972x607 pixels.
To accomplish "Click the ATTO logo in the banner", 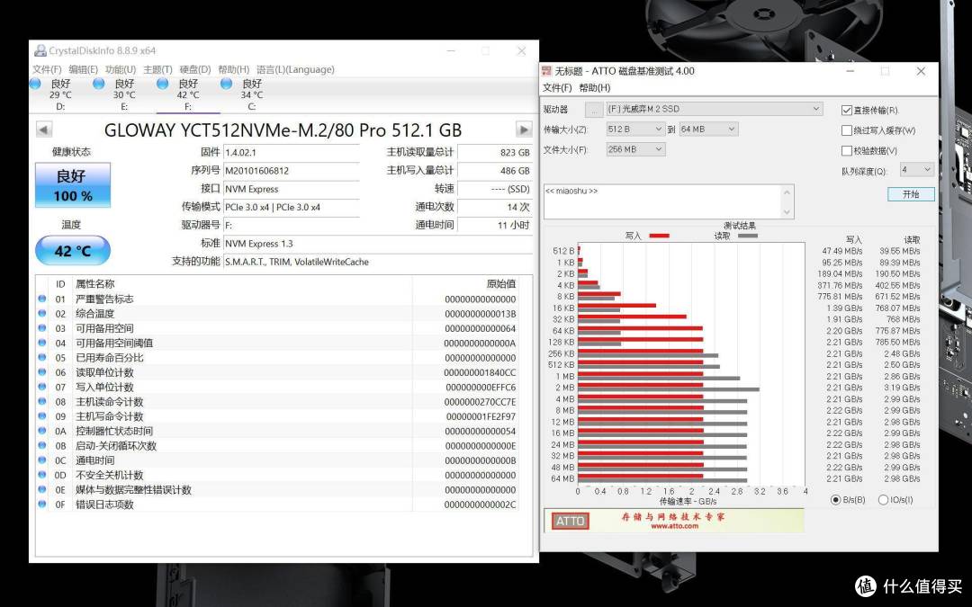I will (x=571, y=521).
